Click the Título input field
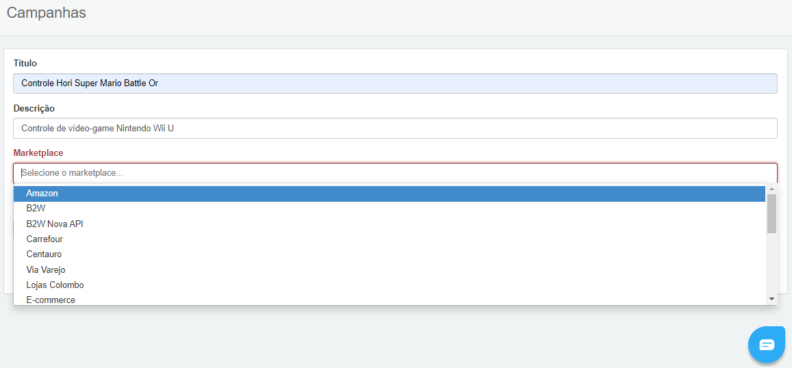 395,83
